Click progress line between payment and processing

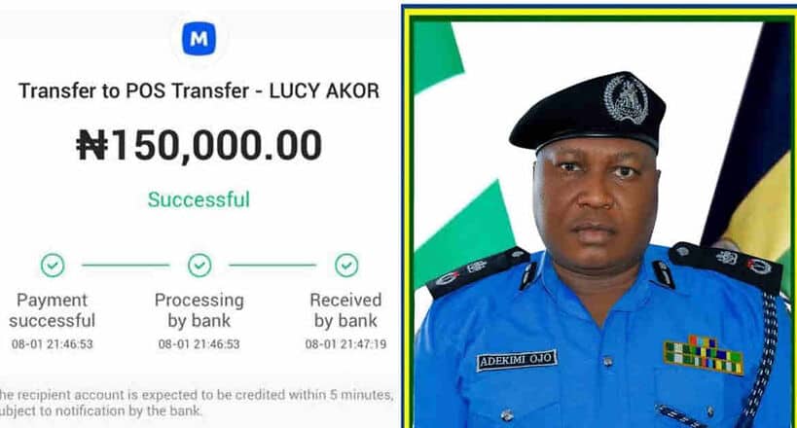[x=126, y=265]
